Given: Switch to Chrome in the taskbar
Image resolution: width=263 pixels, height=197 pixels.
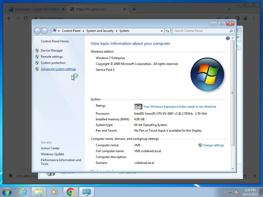Looking at the screenshot, I should tap(70, 192).
